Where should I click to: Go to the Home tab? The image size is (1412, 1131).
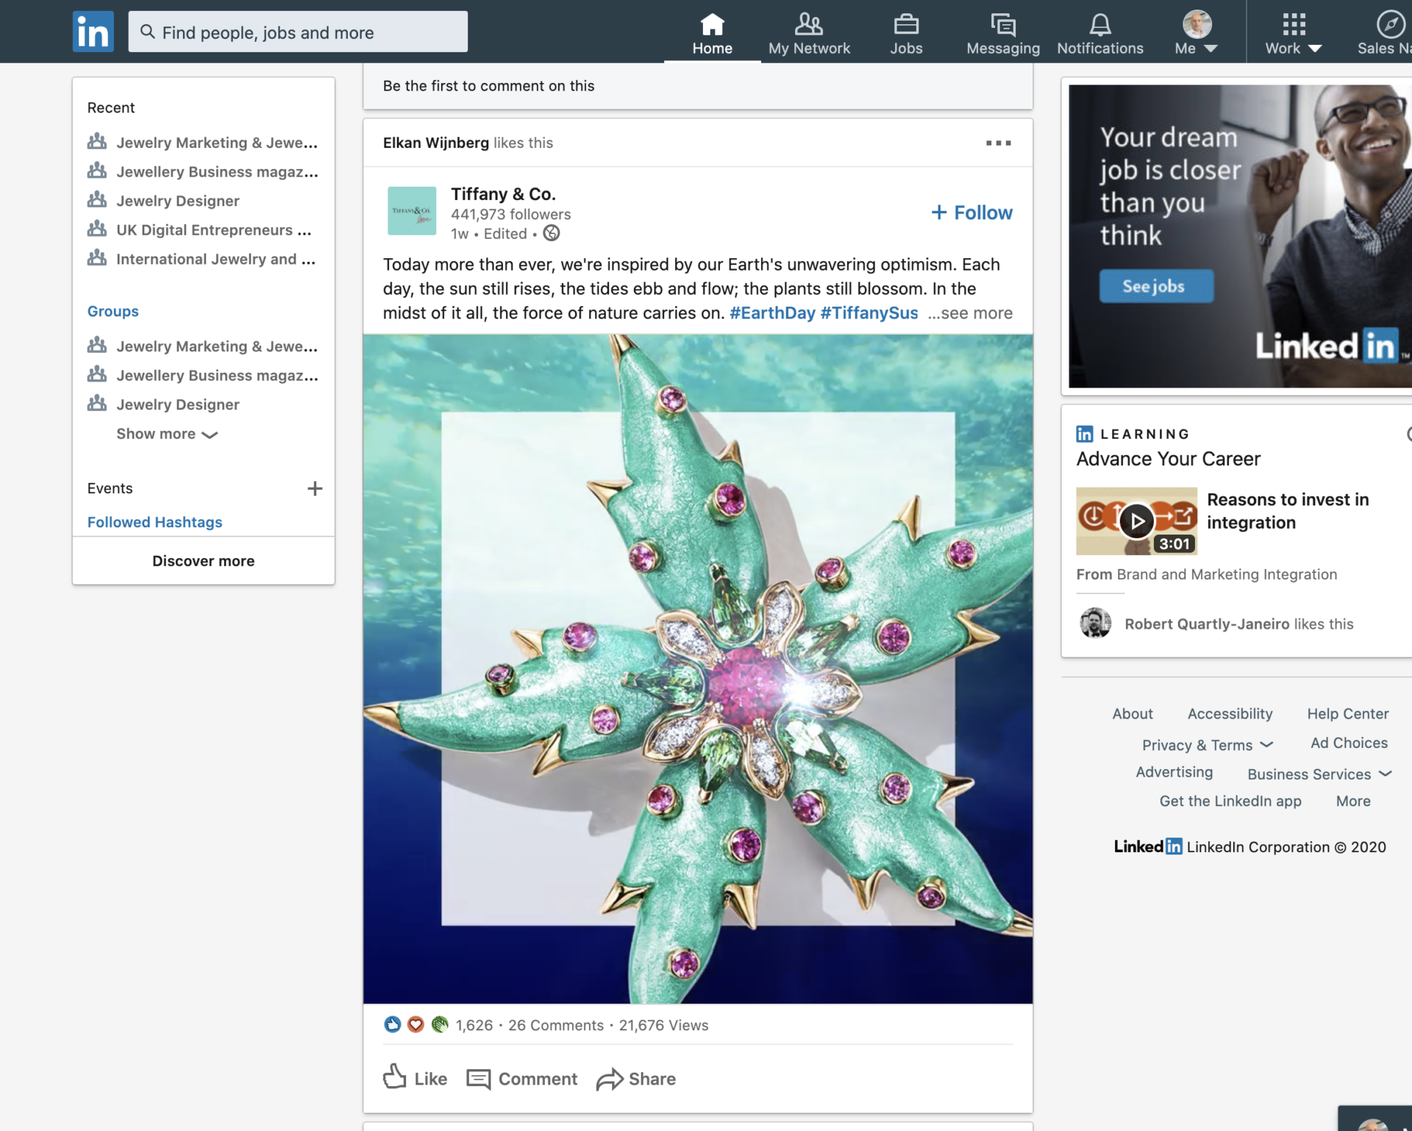click(712, 33)
